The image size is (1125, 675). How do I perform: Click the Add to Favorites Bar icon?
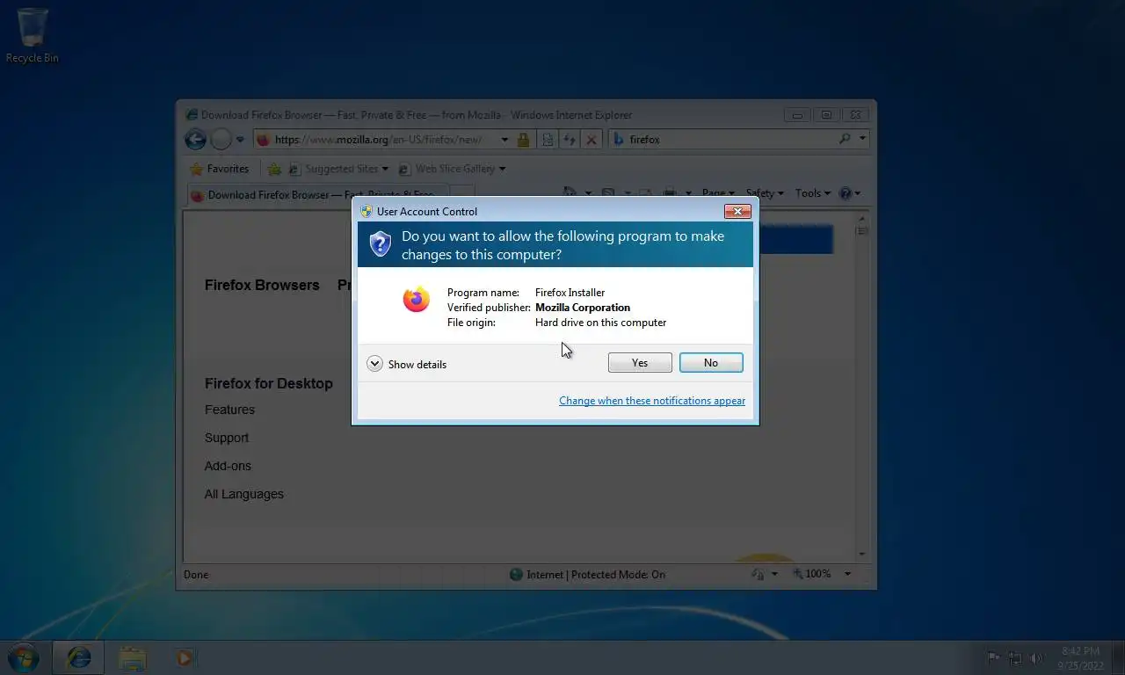(x=274, y=169)
